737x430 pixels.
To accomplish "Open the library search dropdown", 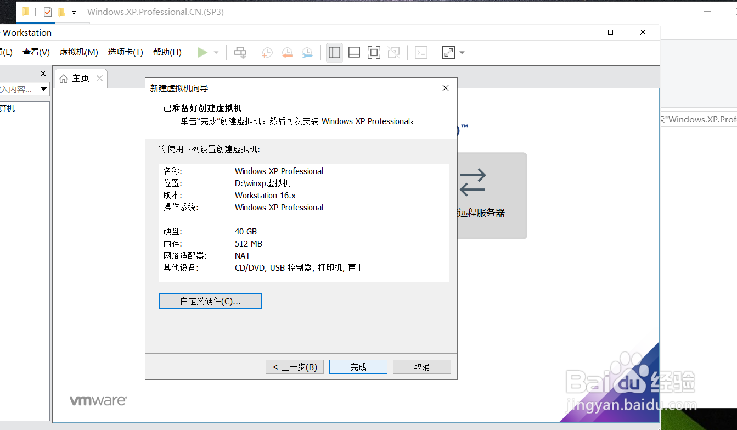I will click(43, 89).
